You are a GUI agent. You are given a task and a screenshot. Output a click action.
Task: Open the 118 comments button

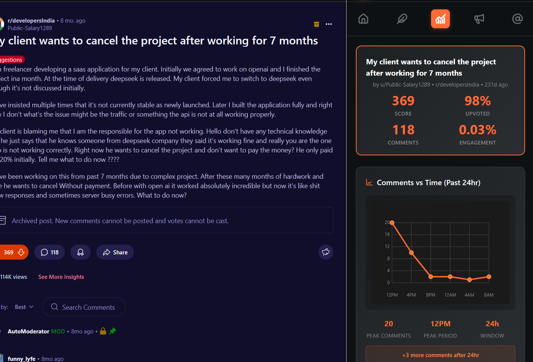(50, 252)
